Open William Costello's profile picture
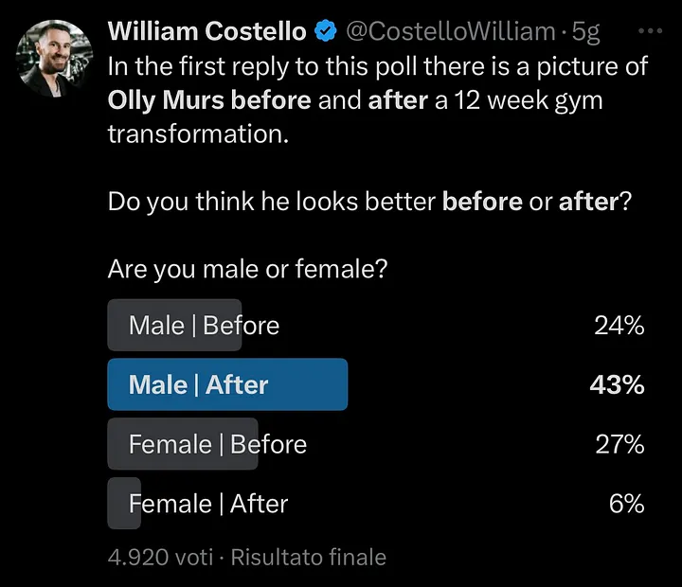This screenshot has width=682, height=587. [54, 59]
